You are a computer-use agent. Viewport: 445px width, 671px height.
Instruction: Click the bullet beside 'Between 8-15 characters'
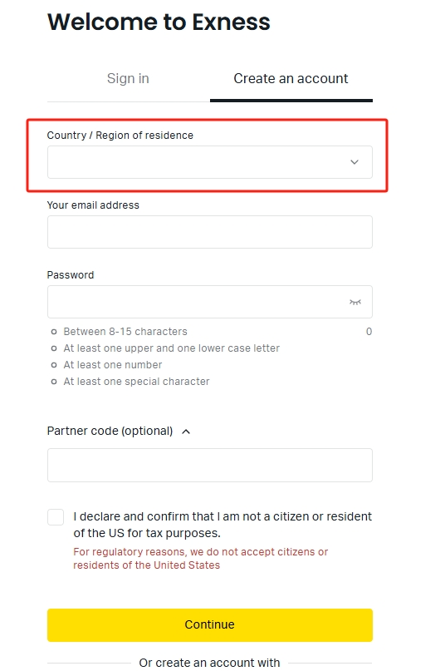(54, 332)
